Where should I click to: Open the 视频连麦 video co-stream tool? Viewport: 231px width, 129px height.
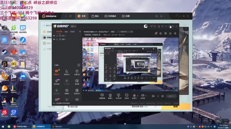point(56,82)
